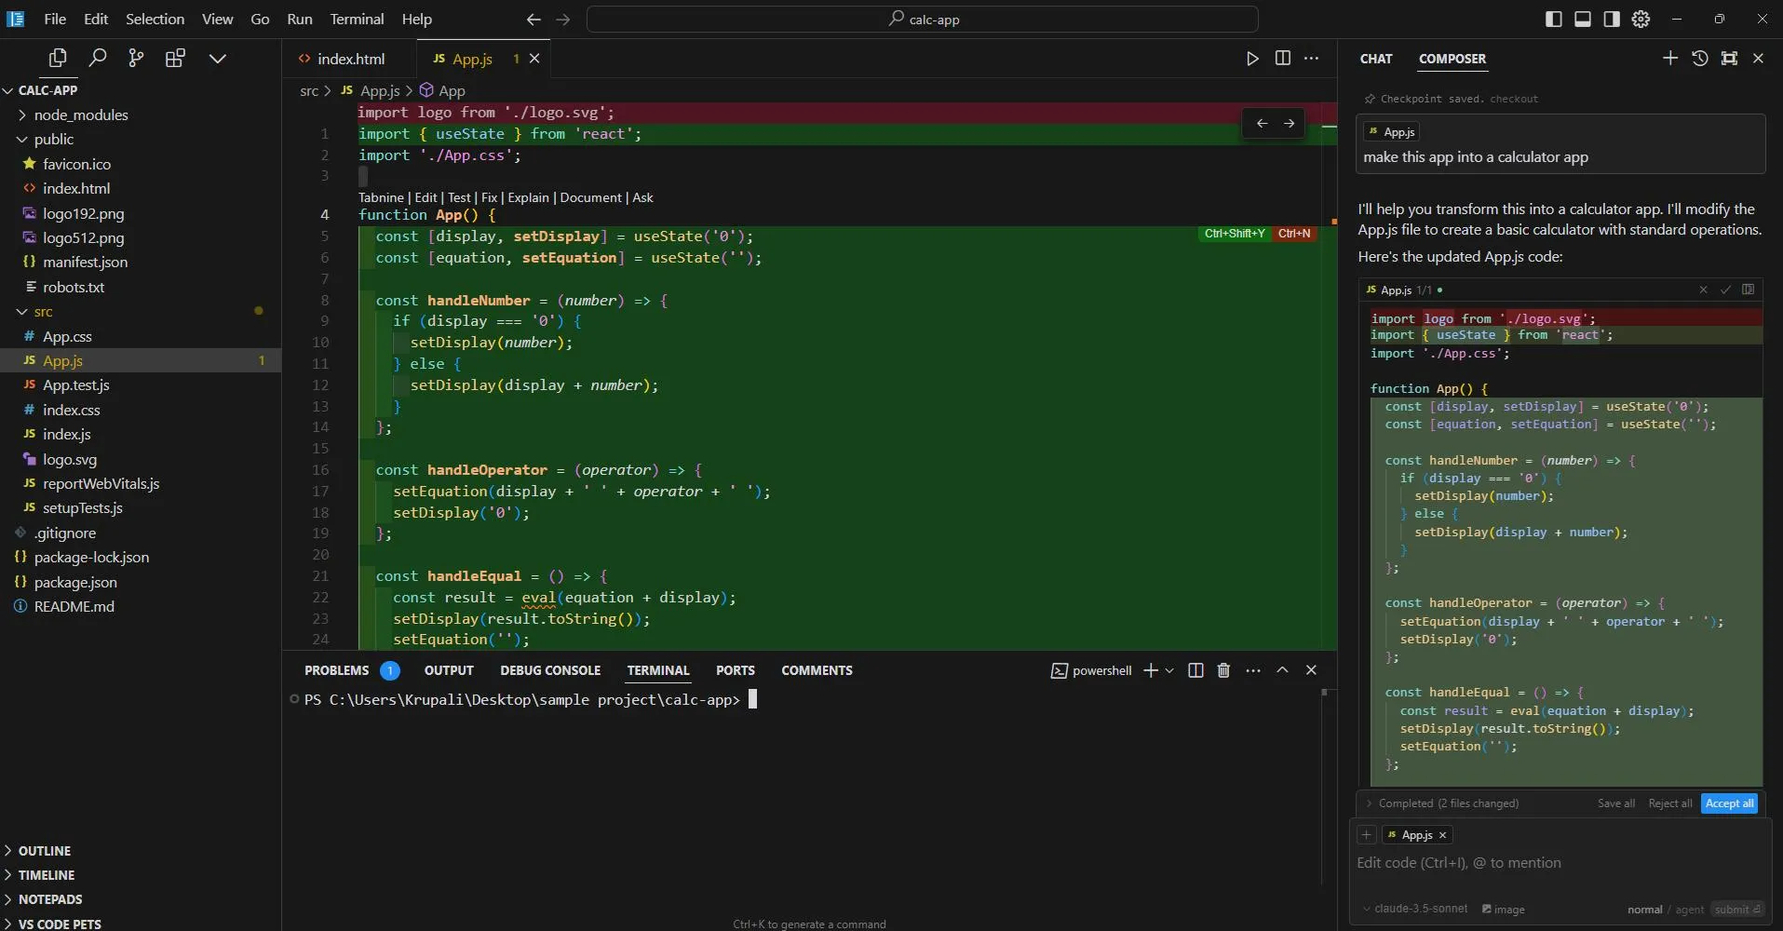Open the Terminal menu
Viewport: 1783px width, 931px height.
click(357, 19)
